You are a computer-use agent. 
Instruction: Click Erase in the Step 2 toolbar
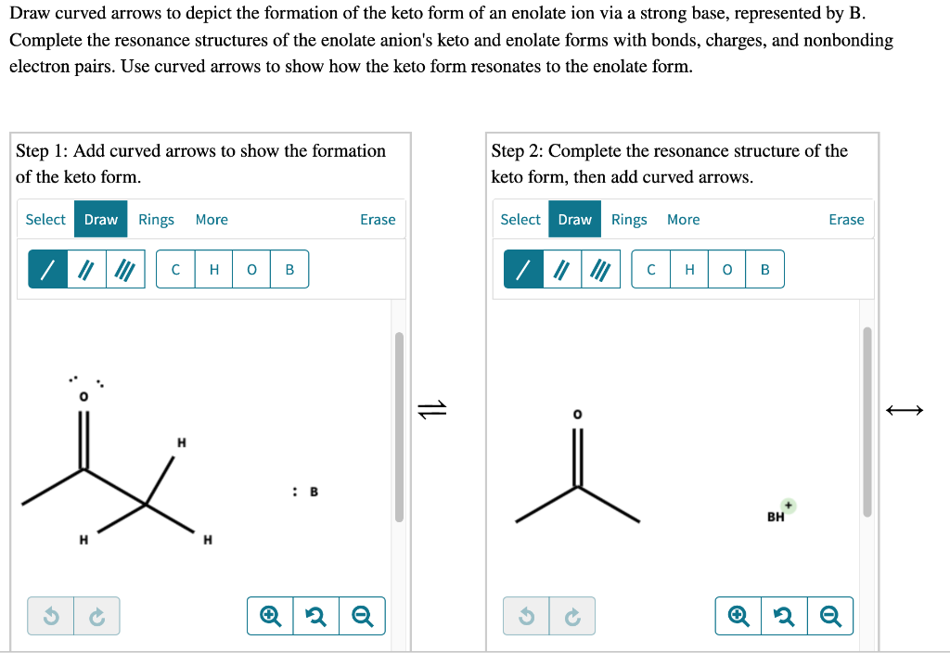(x=846, y=219)
